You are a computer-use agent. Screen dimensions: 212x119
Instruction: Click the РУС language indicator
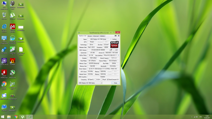click(x=201, y=117)
